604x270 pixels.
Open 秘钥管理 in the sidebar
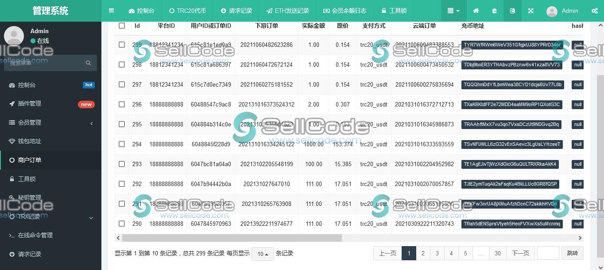tap(50, 198)
